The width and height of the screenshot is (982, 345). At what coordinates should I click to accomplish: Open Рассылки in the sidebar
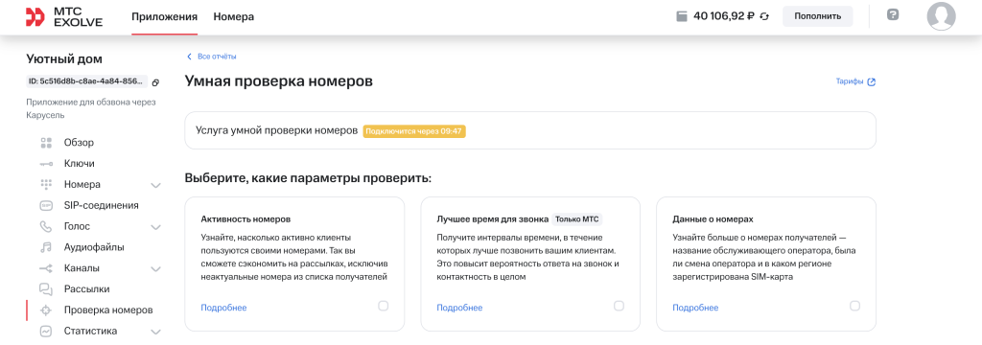coord(87,289)
